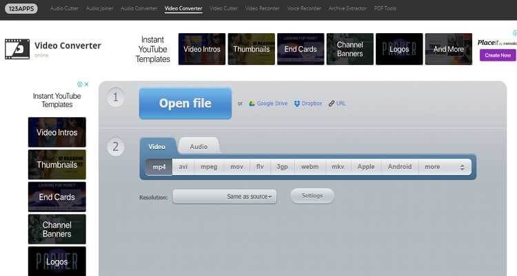The image size is (517, 276).
Task: Open the Thumbnails template in sidebar
Action: [57, 165]
